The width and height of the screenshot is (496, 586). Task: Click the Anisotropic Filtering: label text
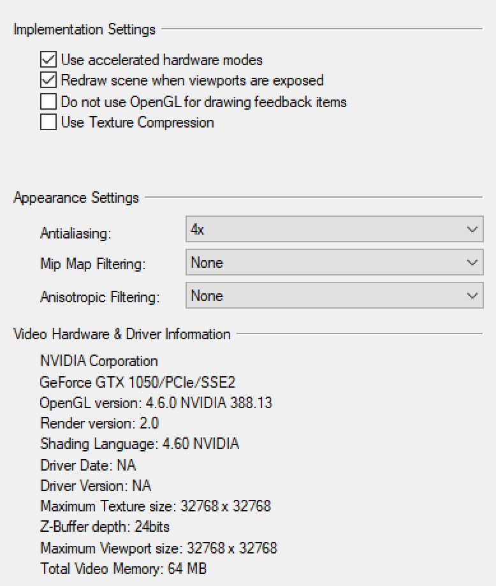click(100, 297)
